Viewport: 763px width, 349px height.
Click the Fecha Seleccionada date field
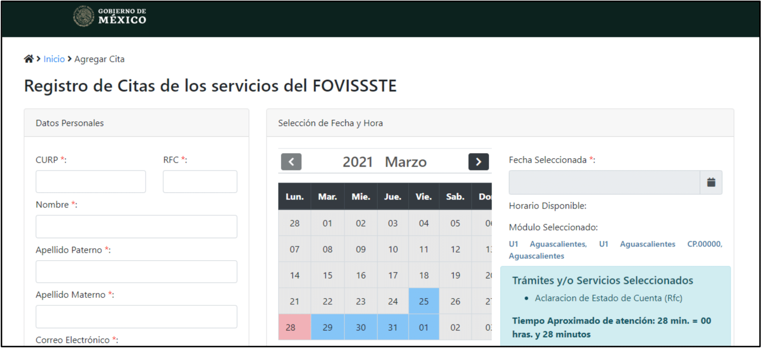pyautogui.click(x=604, y=182)
